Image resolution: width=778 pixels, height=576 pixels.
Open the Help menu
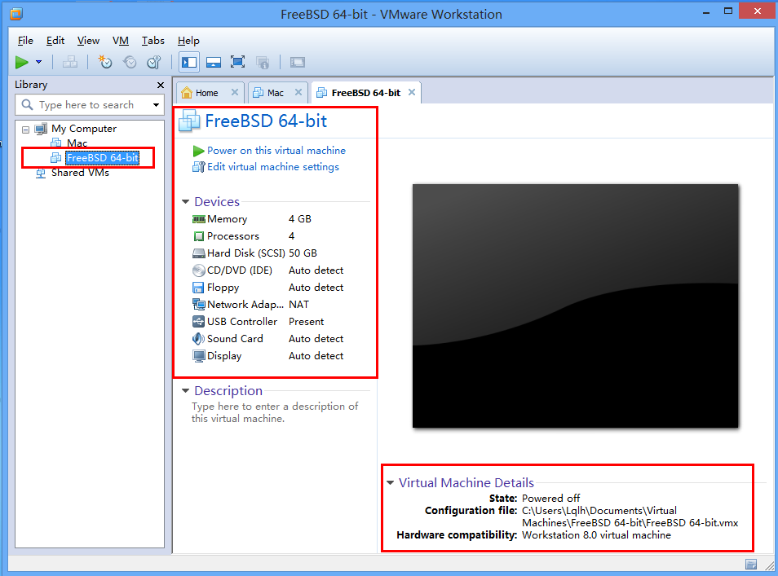(188, 41)
